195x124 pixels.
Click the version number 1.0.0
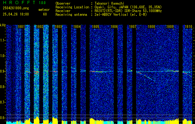pyautogui.click(x=42, y=3)
